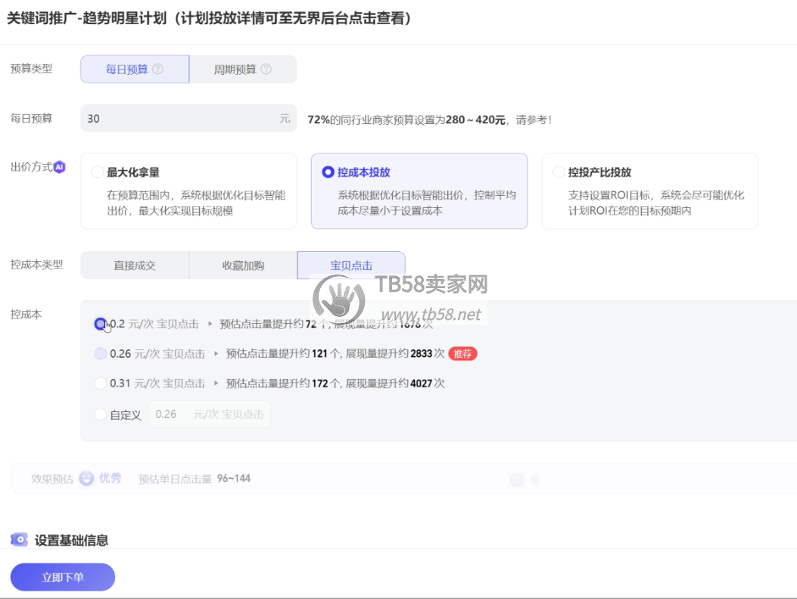Click the help icon beside 每日预算 tab

click(x=157, y=69)
